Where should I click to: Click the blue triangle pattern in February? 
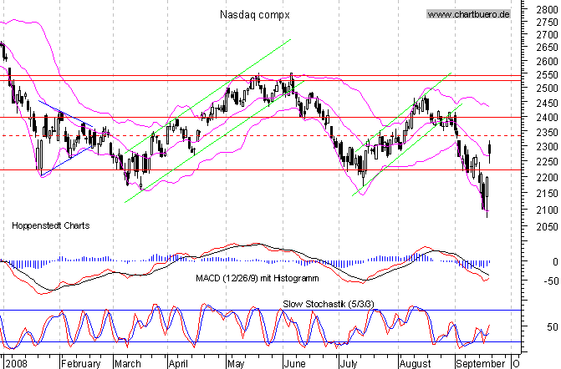coord(67,139)
